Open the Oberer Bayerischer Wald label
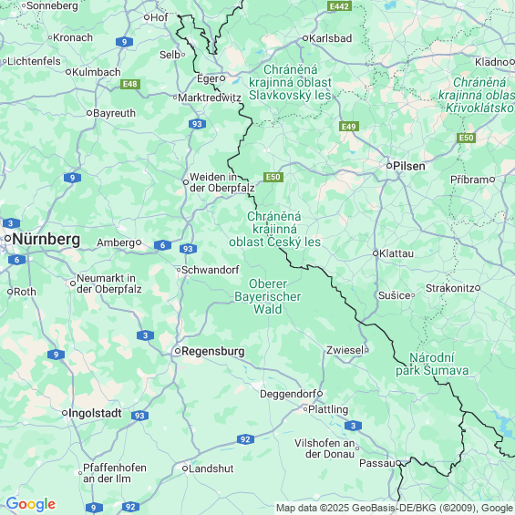This screenshot has height=515, width=515. [x=268, y=296]
